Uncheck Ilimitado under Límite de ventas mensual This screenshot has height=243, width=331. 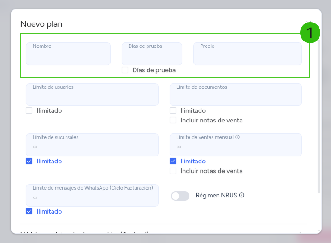173,161
